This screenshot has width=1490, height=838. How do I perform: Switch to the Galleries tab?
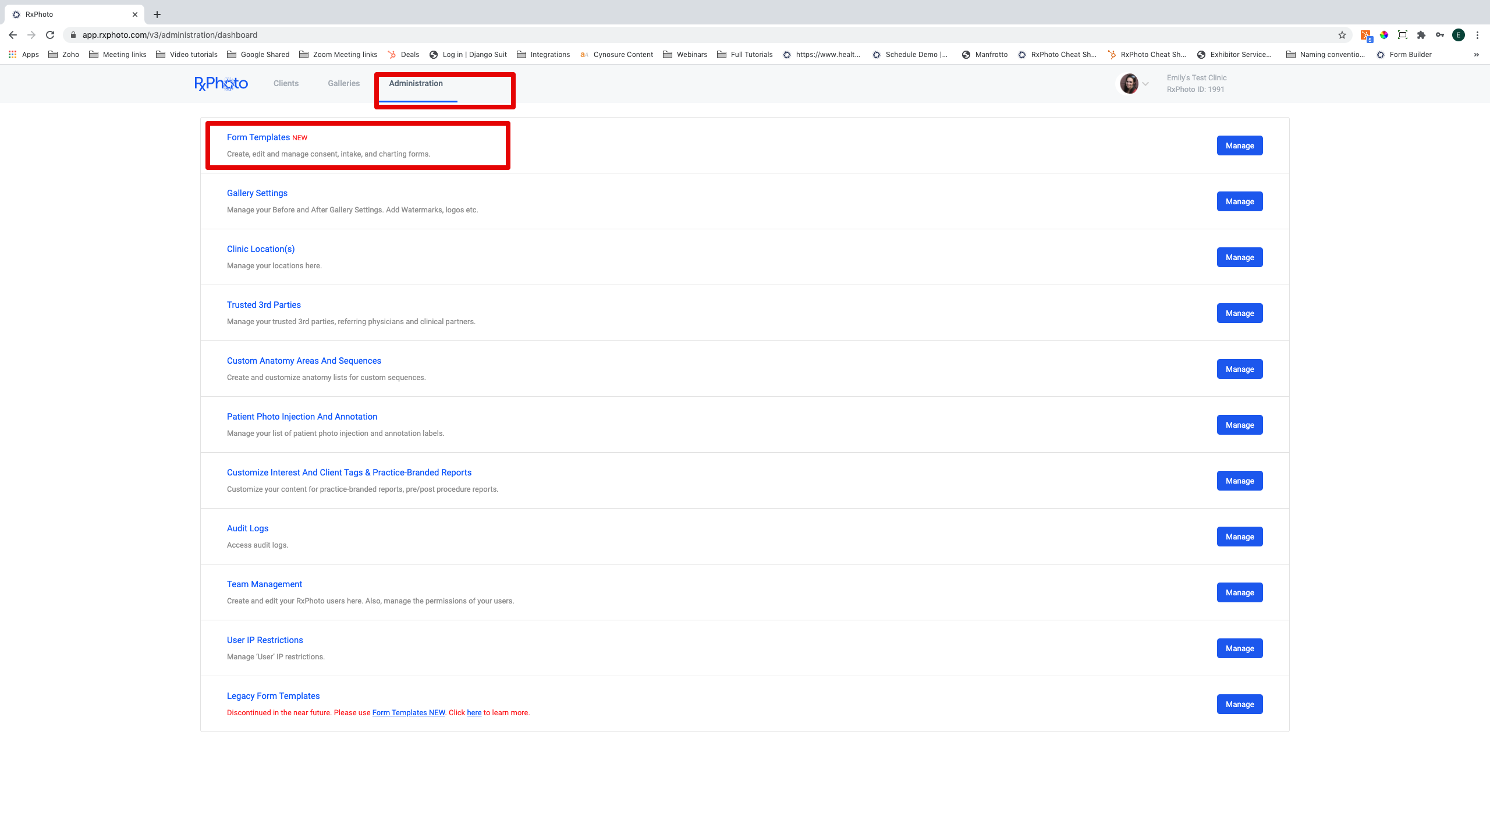[x=343, y=83]
